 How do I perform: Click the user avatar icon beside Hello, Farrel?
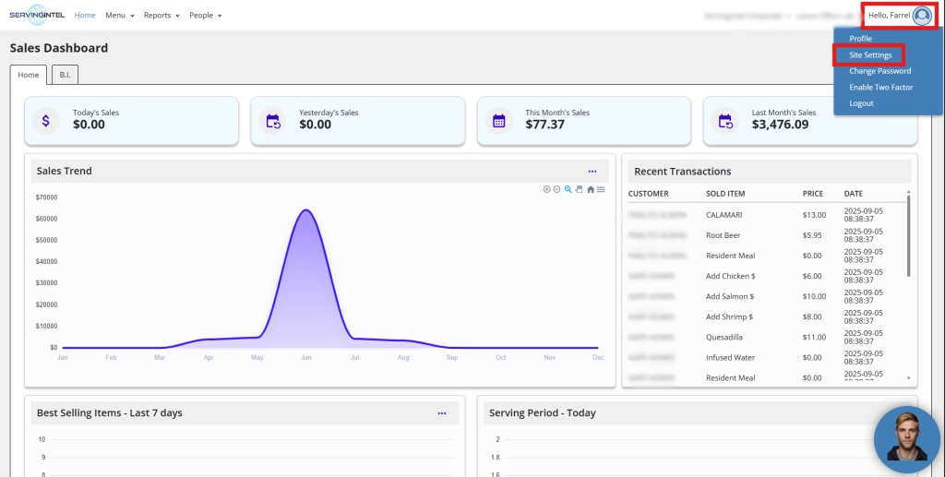[x=921, y=15]
